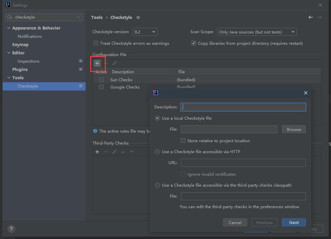Click the IntelliJ logo in Settings title

pos(8,5)
